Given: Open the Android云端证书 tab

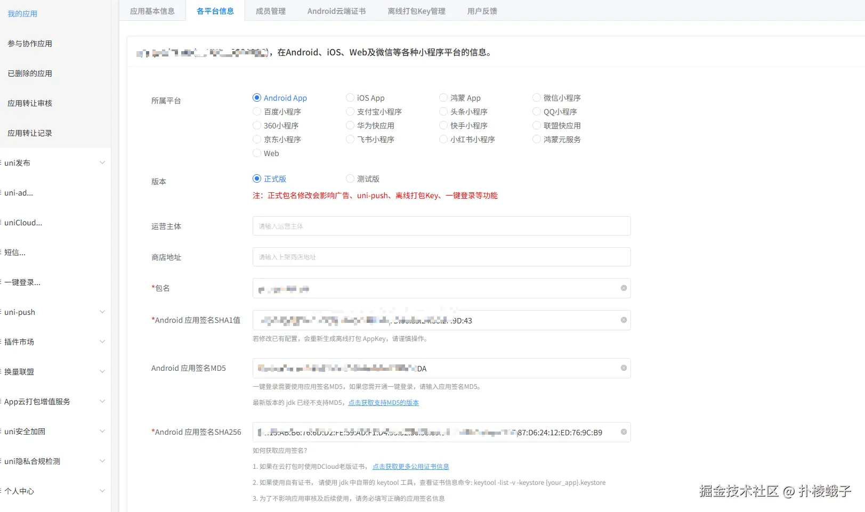Looking at the screenshot, I should (336, 11).
